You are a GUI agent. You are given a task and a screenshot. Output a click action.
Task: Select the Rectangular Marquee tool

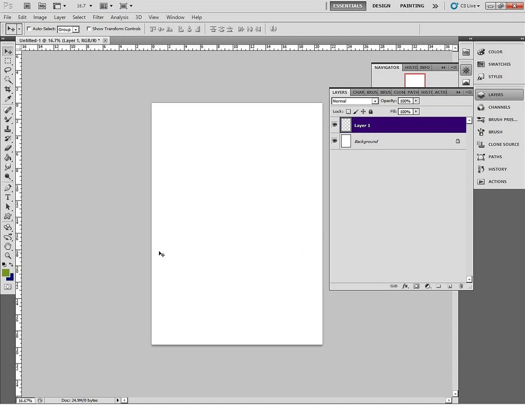8,61
